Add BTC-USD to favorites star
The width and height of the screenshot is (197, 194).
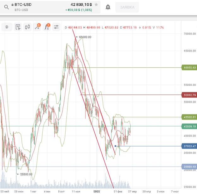(x=96, y=5)
